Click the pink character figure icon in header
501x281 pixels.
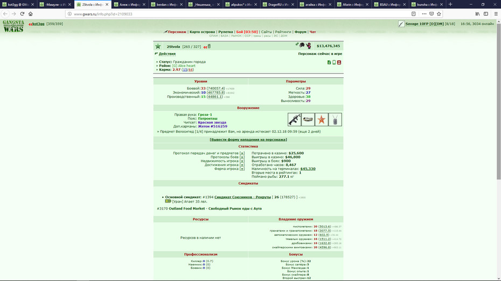coord(309,46)
